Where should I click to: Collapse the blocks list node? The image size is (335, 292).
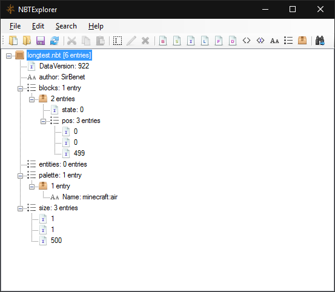tap(20, 88)
